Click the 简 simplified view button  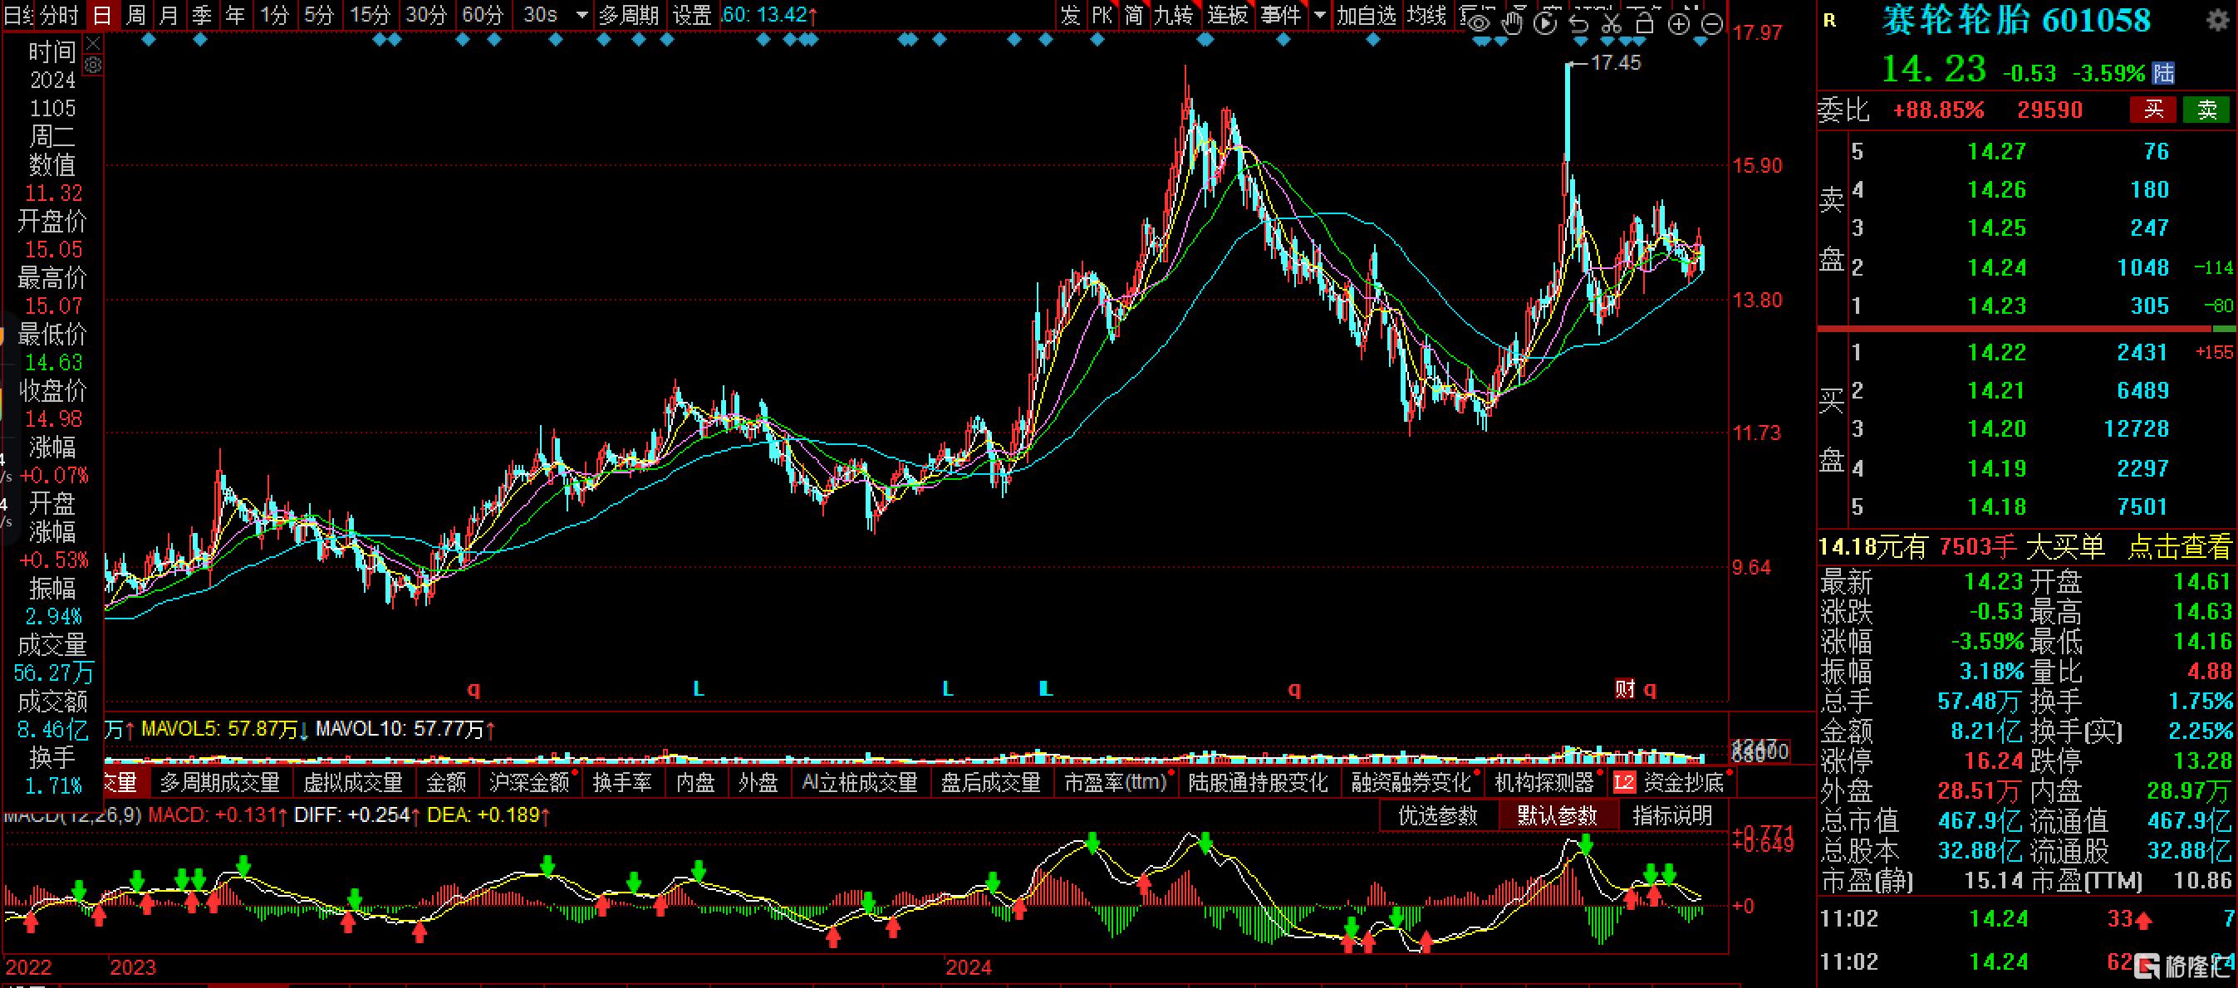1134,15
